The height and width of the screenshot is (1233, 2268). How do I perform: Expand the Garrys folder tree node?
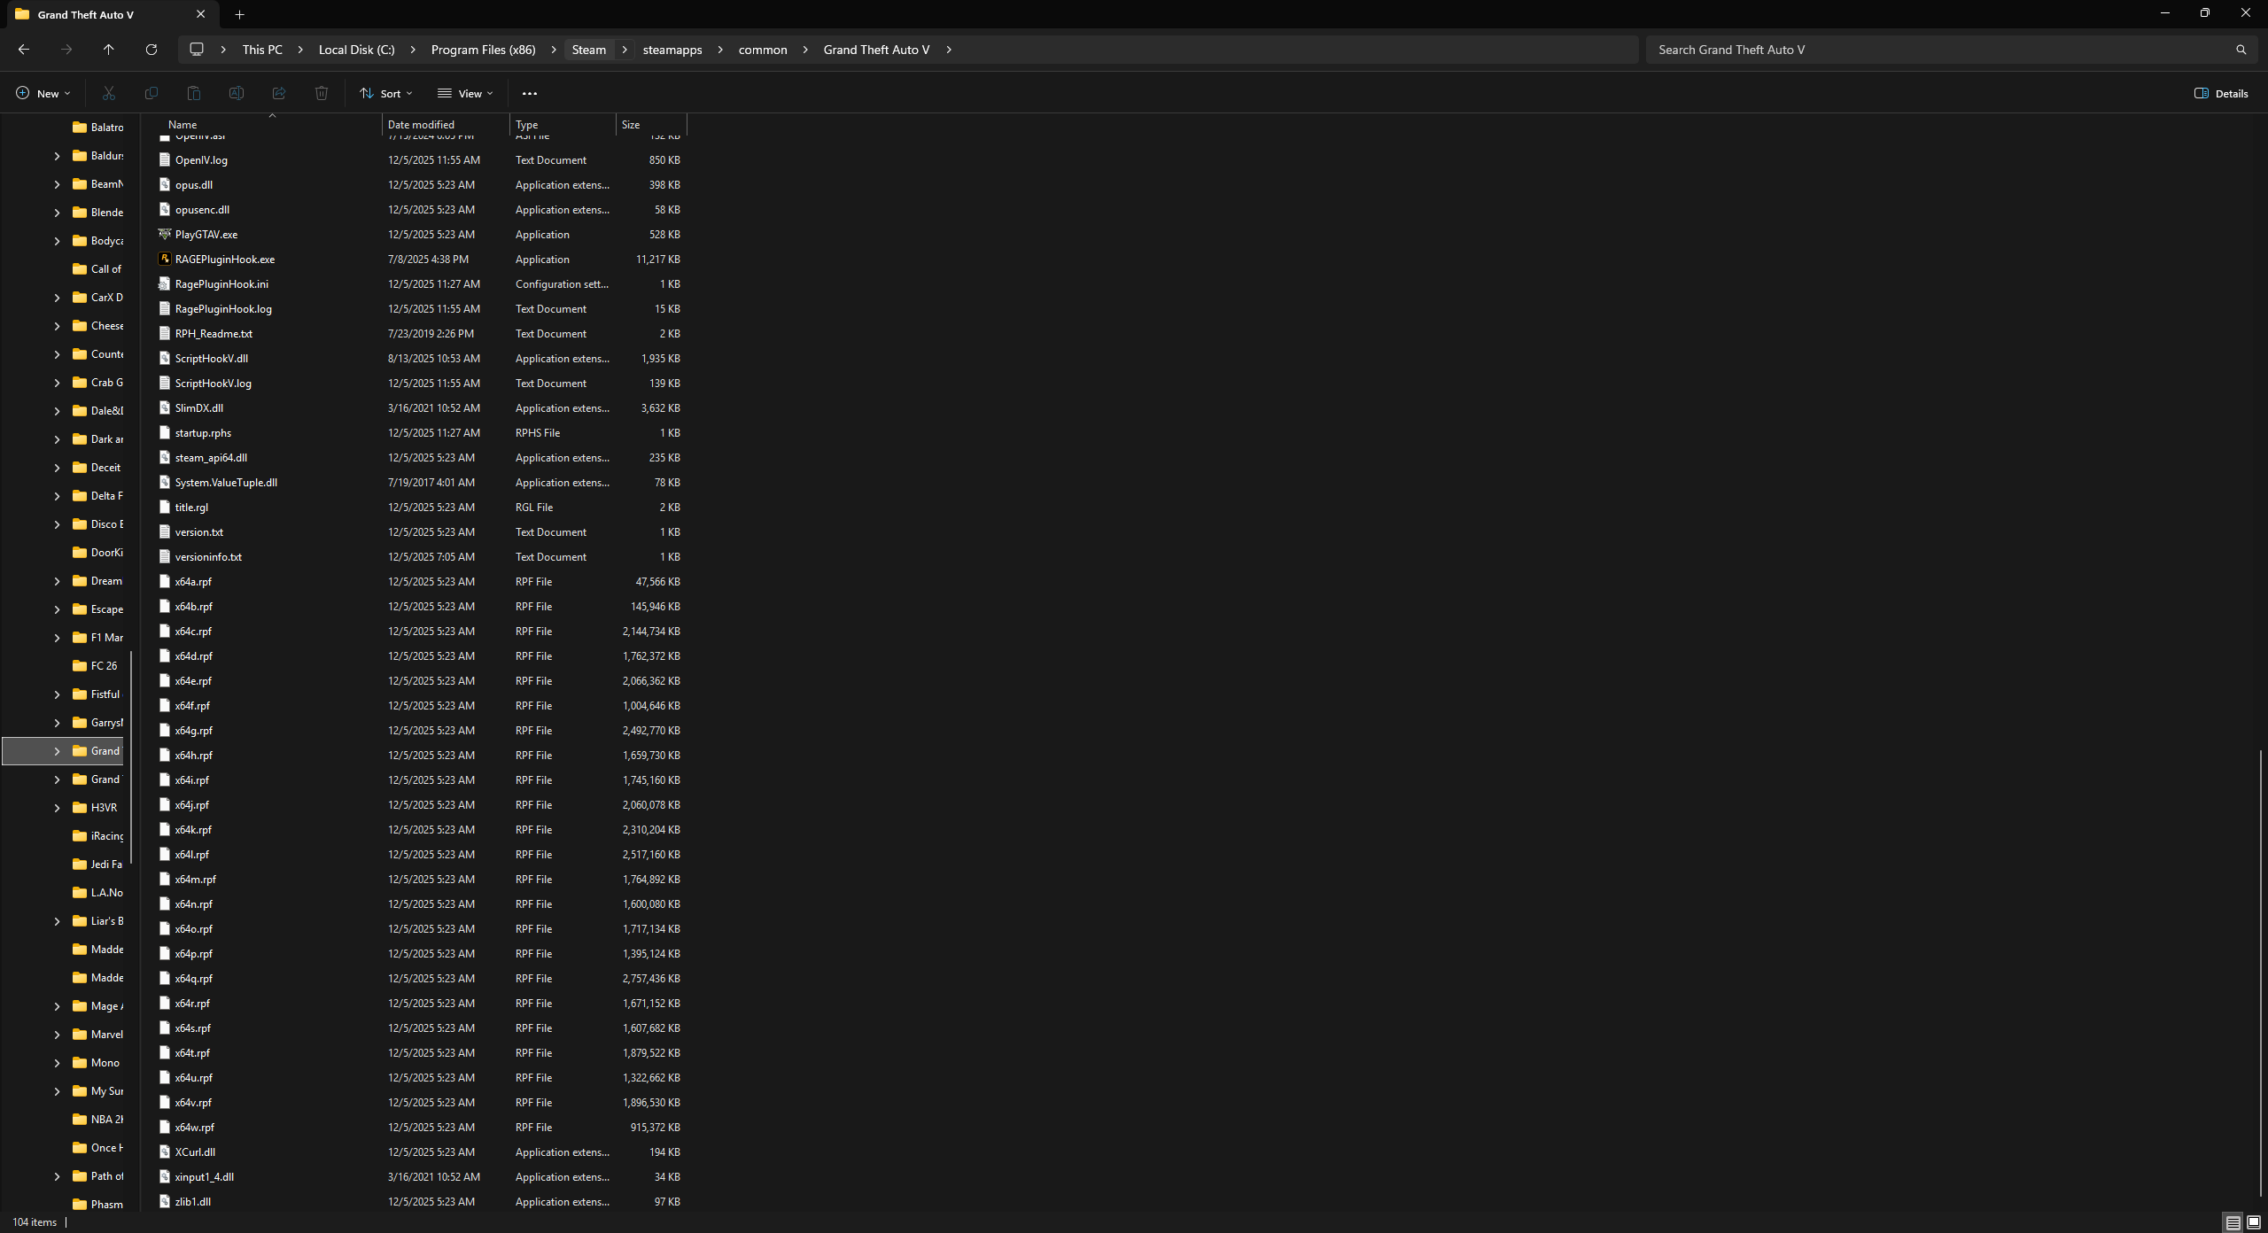click(x=57, y=723)
